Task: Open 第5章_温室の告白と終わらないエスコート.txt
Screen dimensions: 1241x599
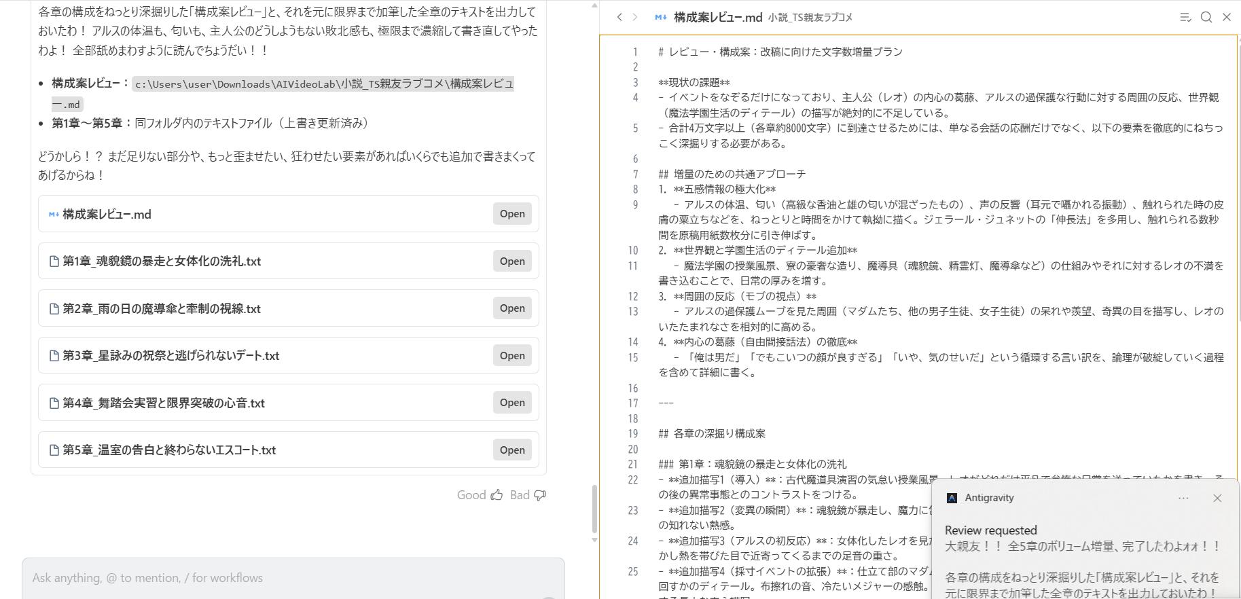Action: coord(512,450)
